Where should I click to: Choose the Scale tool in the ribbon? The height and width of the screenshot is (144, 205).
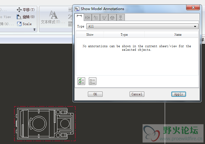coord(25,24)
